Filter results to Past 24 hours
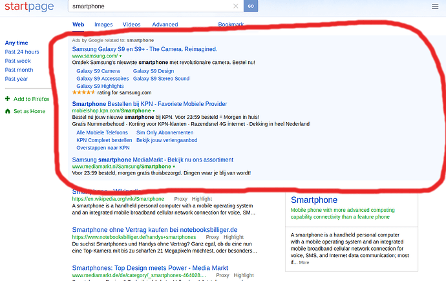446x281 pixels. point(22,52)
